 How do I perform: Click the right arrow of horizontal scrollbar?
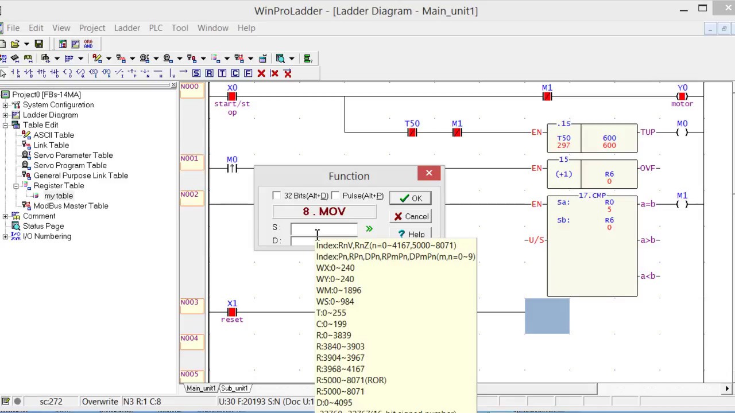coord(727,389)
